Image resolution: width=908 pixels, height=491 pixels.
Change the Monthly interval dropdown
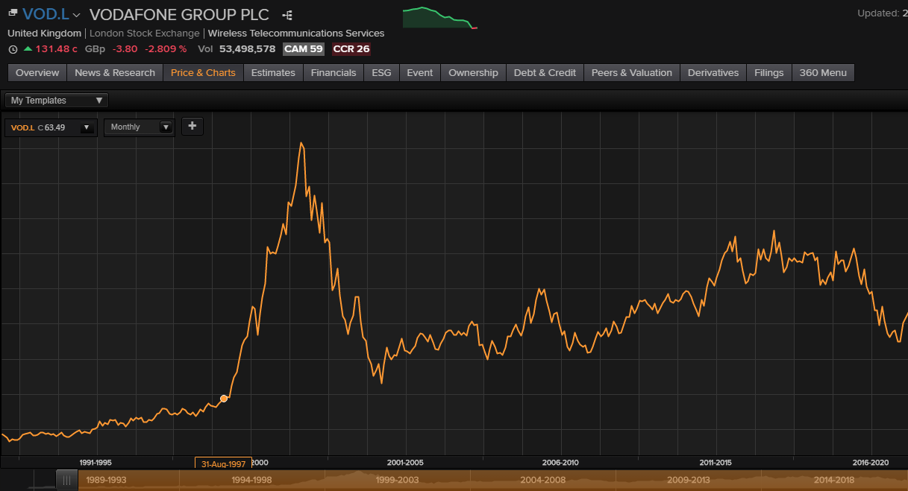(140, 127)
